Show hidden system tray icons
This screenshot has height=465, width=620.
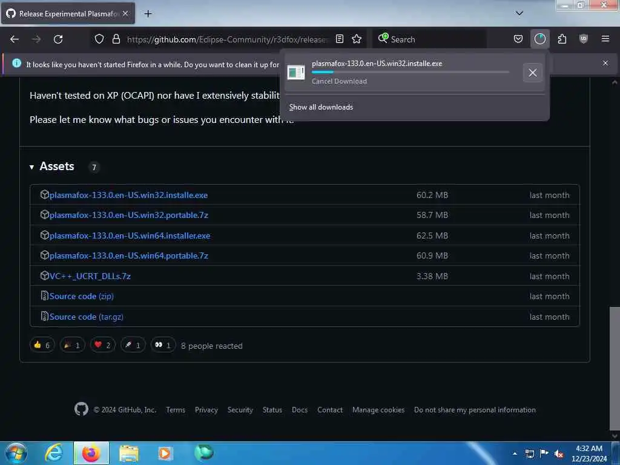coord(515,453)
